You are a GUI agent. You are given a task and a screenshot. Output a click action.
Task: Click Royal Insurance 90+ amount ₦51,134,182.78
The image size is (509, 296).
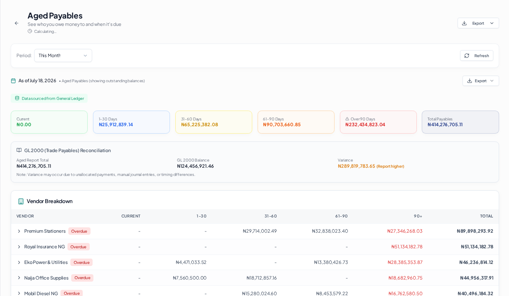[407, 247]
